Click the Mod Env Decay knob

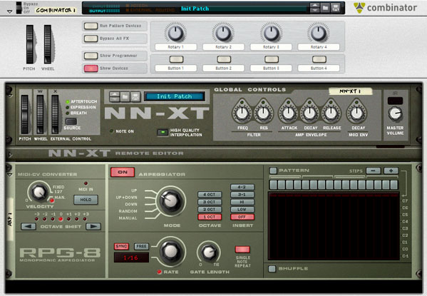(356, 113)
